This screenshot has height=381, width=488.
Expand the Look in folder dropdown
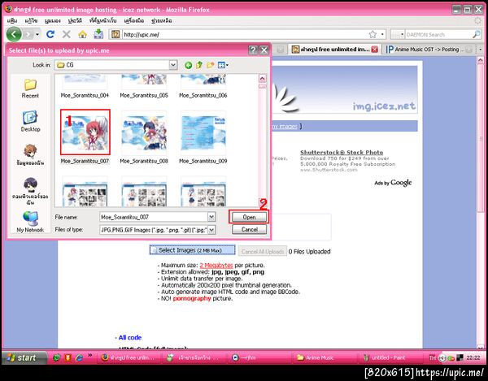point(173,65)
